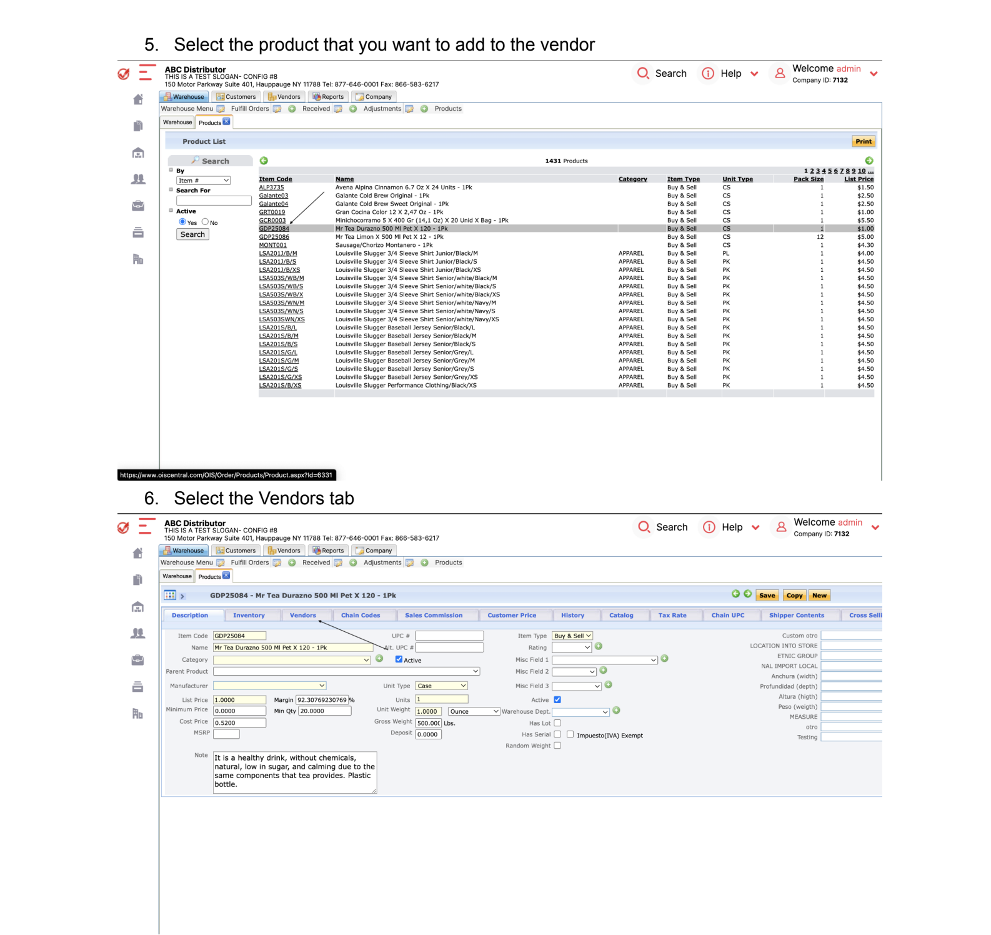Open the Shipper Contents tab
Viewport: 991px width, 935px height.
pyautogui.click(x=797, y=616)
